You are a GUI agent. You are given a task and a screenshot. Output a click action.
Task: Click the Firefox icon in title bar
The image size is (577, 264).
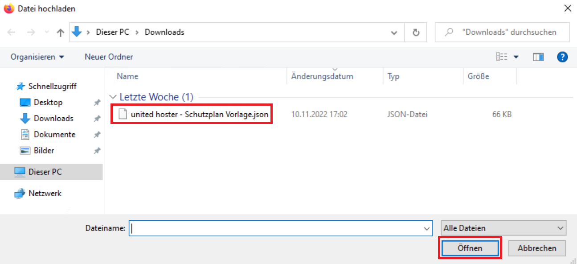(x=9, y=8)
